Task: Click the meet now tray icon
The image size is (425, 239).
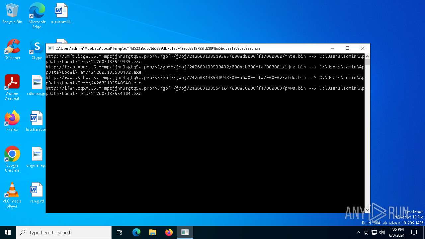Action: [x=366, y=232]
